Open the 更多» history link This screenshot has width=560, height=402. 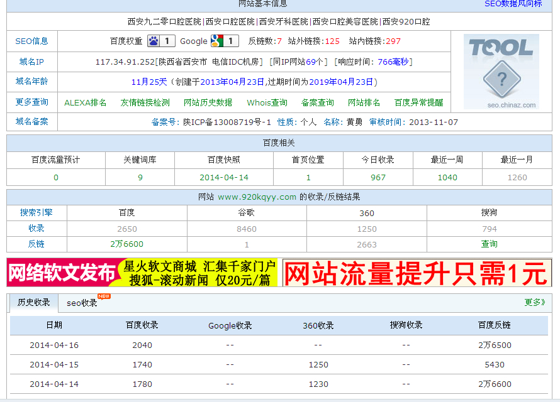tap(535, 303)
